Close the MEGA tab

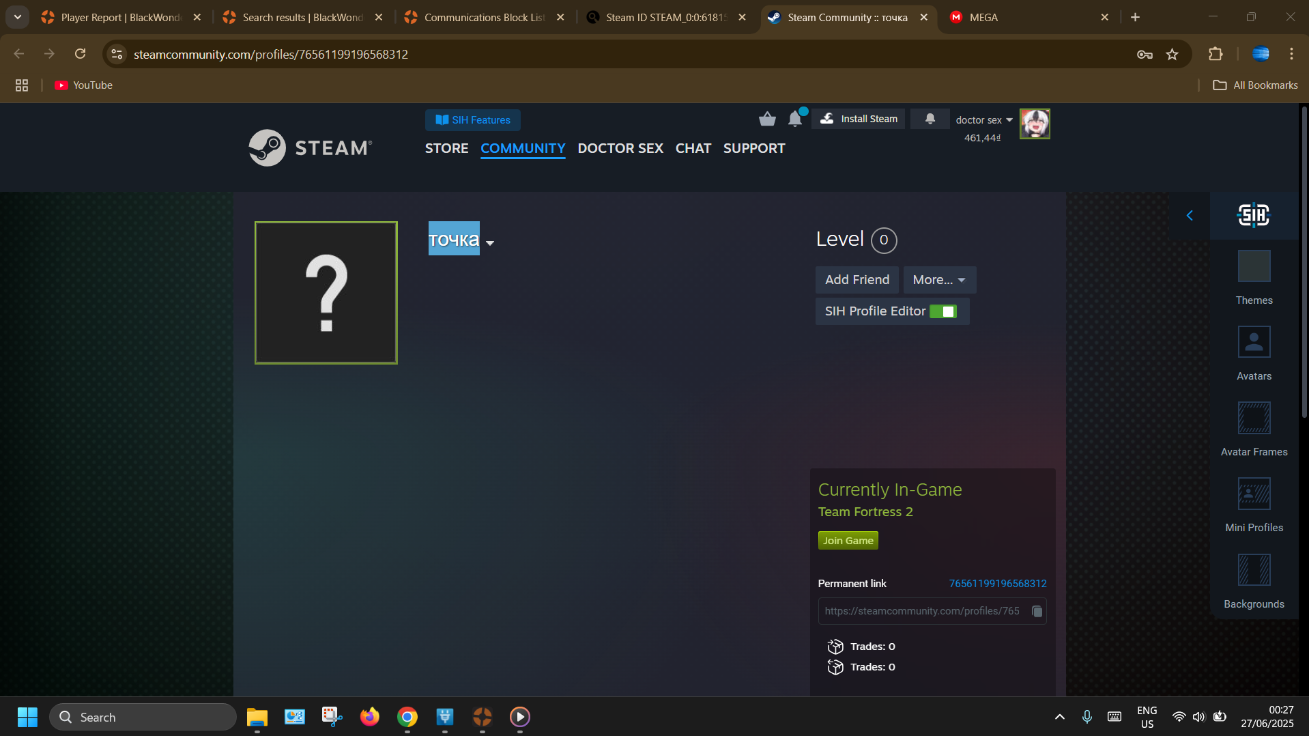click(x=1105, y=17)
